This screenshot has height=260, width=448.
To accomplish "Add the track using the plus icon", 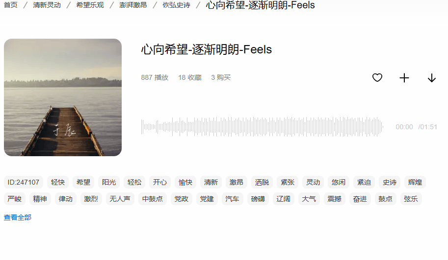I will point(404,78).
